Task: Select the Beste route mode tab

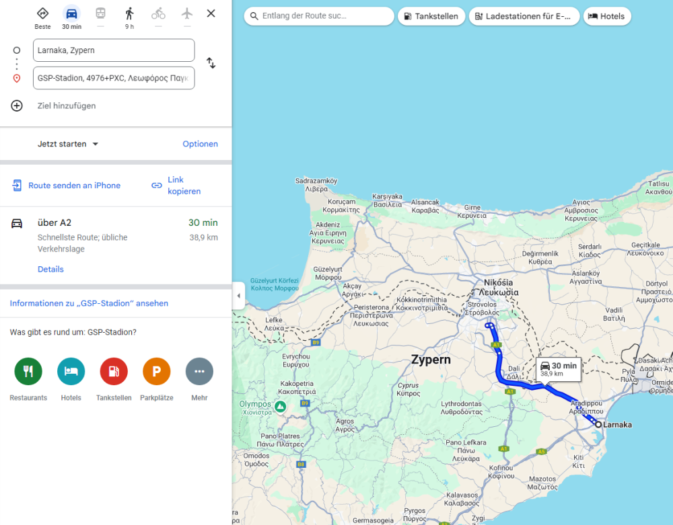Action: pos(42,14)
